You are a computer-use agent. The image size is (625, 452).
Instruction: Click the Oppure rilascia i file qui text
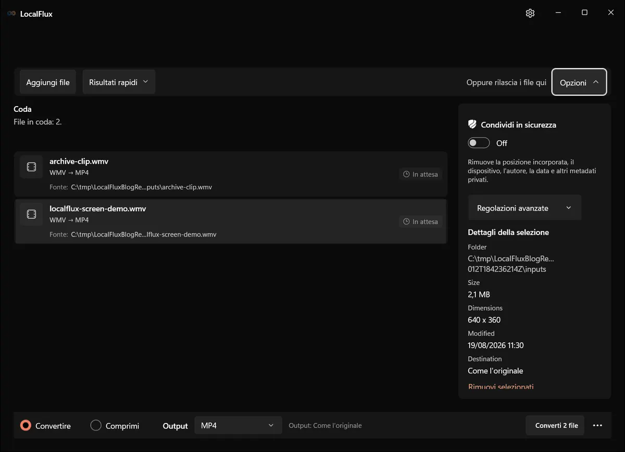(x=506, y=83)
